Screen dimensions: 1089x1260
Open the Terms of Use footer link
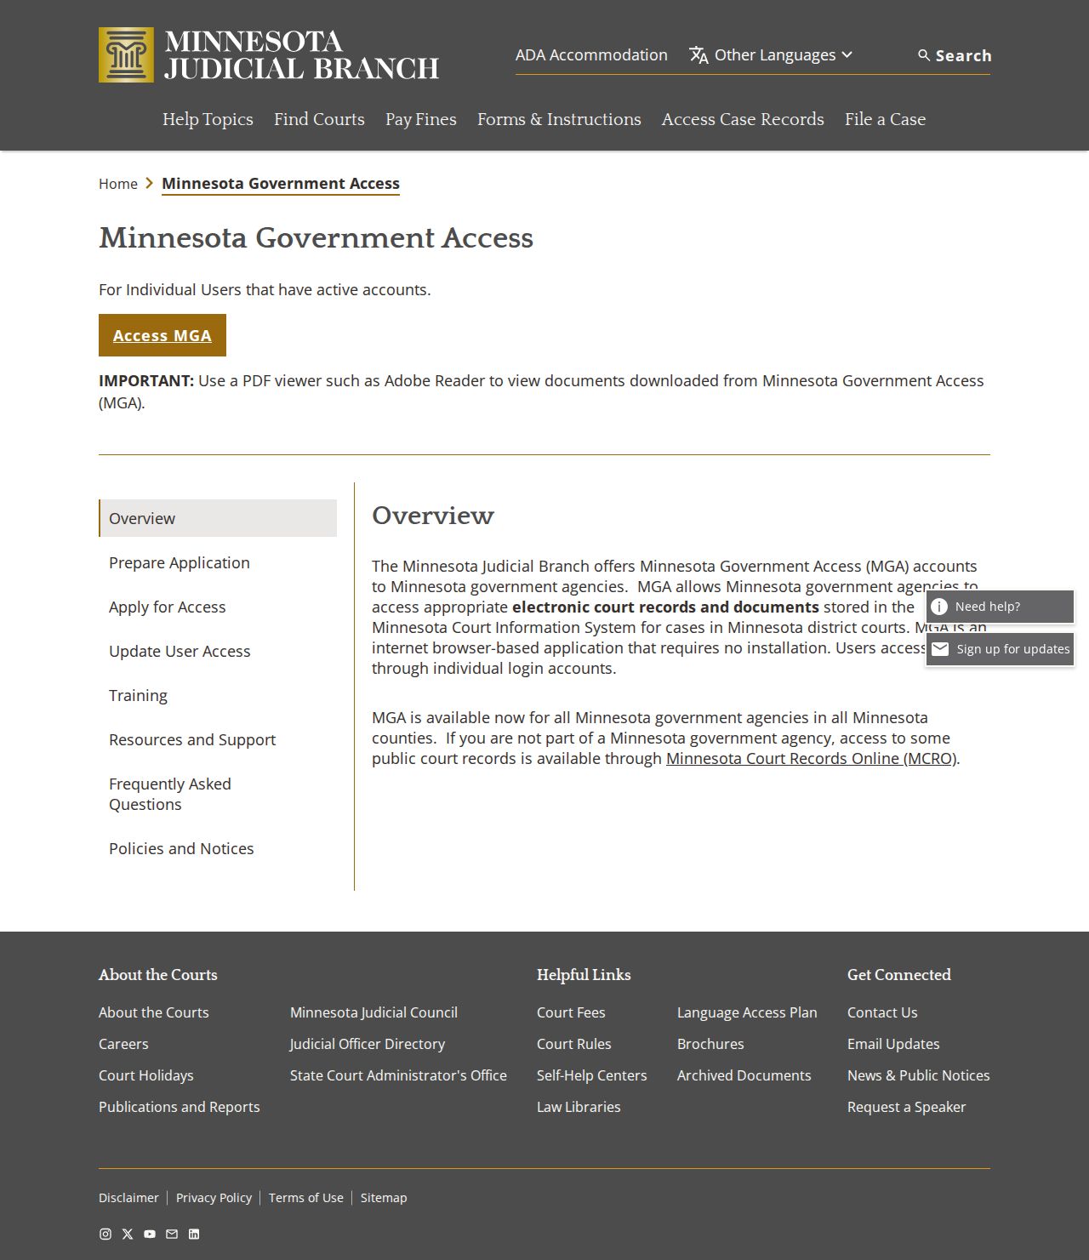point(306,1198)
